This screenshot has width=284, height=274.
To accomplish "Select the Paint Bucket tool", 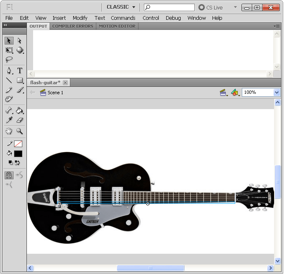I will tap(20, 110).
